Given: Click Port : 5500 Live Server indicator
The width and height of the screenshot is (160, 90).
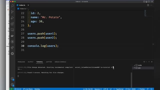Looking at the screenshot, I should [130, 89].
